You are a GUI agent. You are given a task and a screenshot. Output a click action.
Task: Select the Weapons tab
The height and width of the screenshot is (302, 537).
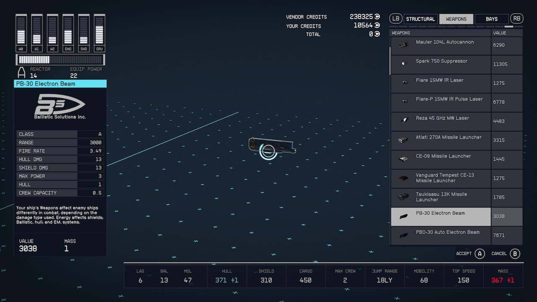tap(456, 19)
